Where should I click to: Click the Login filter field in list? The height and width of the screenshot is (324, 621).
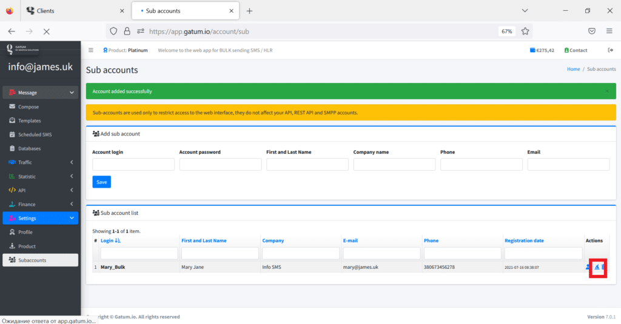(139, 253)
